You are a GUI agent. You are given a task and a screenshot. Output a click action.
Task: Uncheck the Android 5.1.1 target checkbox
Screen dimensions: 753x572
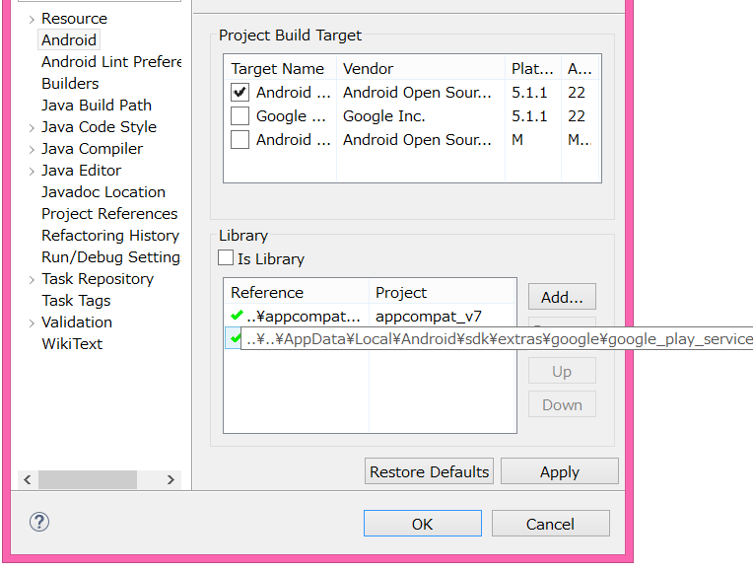point(240,93)
